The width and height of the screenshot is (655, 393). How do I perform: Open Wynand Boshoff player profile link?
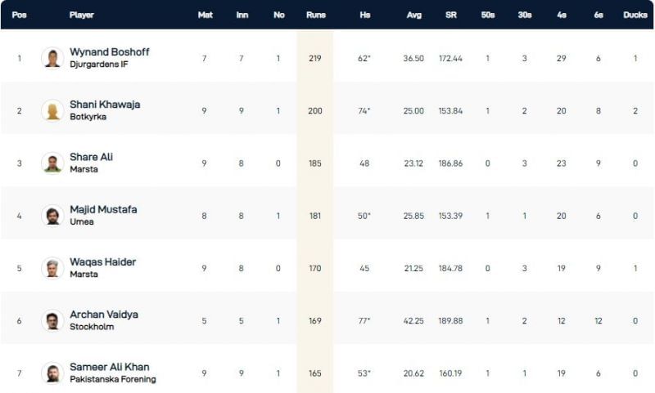[x=110, y=52]
